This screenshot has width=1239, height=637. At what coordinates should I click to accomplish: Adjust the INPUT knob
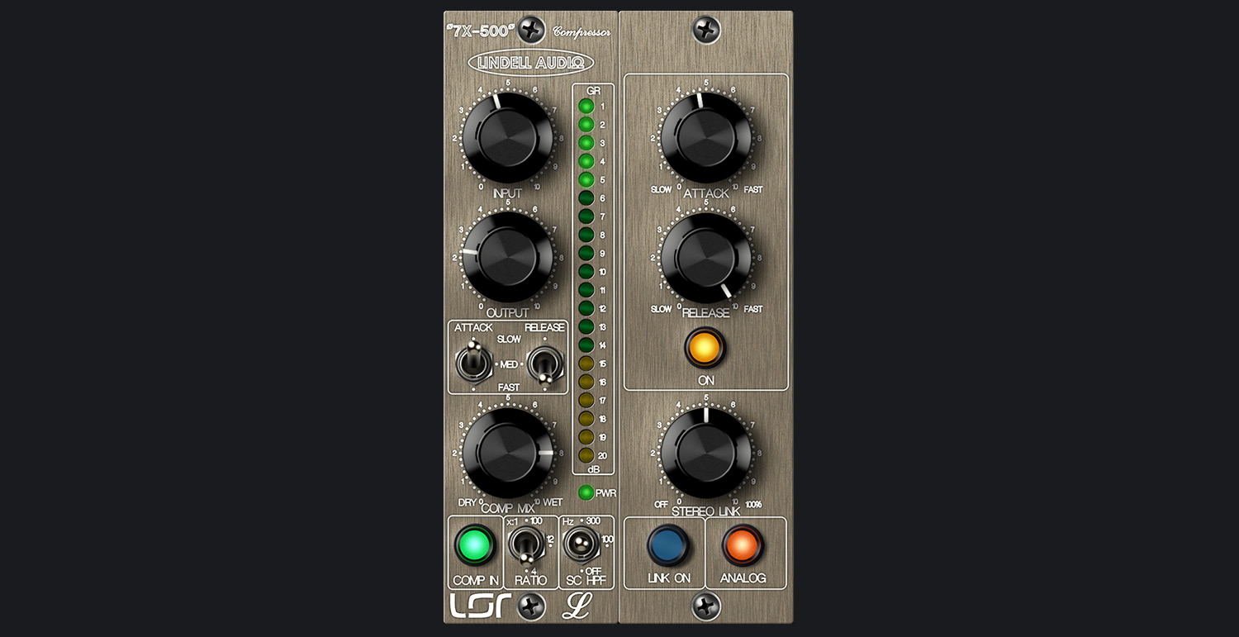tap(507, 138)
